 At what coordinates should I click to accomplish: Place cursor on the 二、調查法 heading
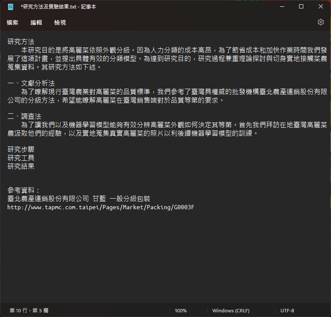tap(24, 116)
